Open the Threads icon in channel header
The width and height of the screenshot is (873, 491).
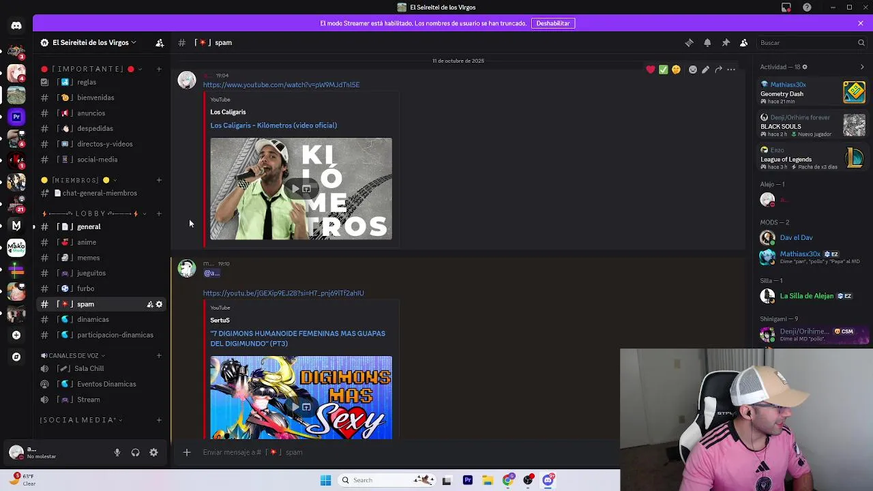690,42
